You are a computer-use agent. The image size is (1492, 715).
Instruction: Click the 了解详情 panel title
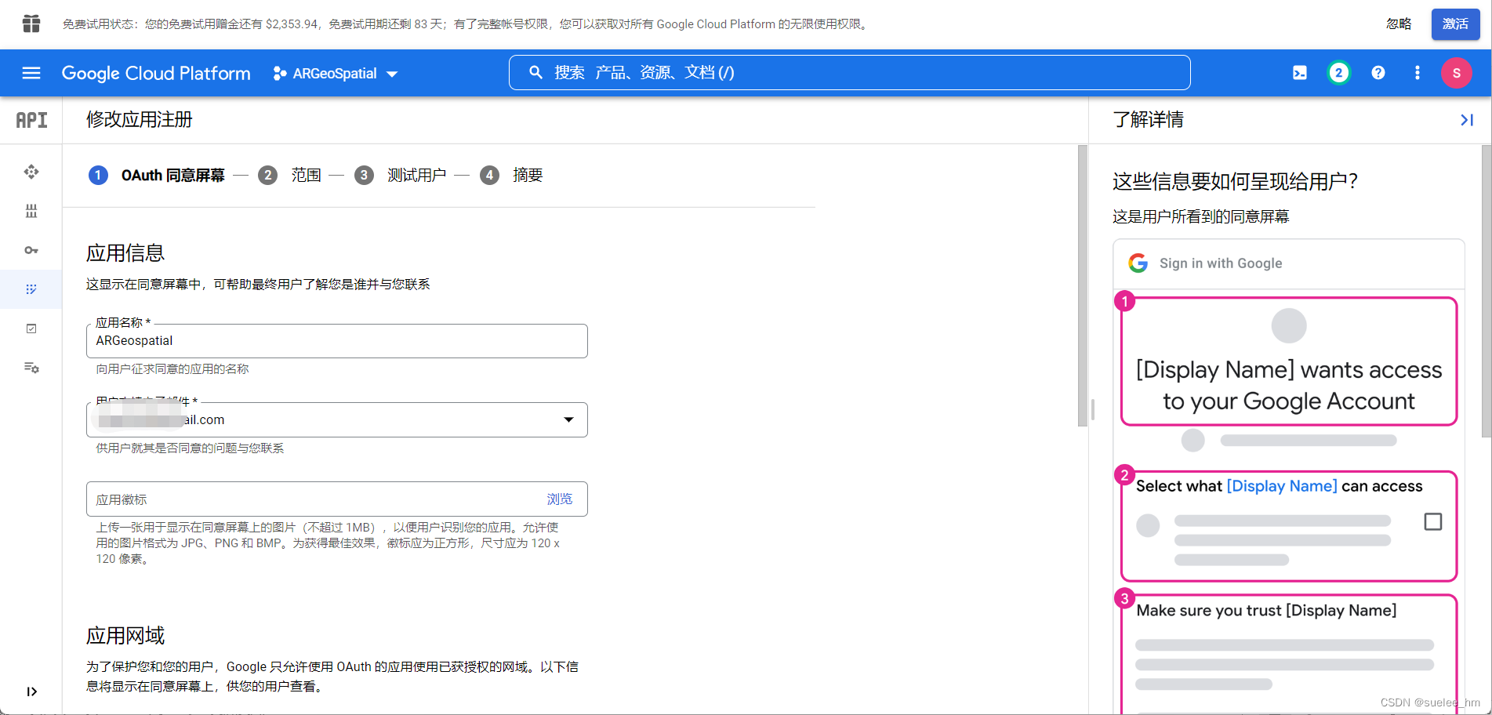1148,119
